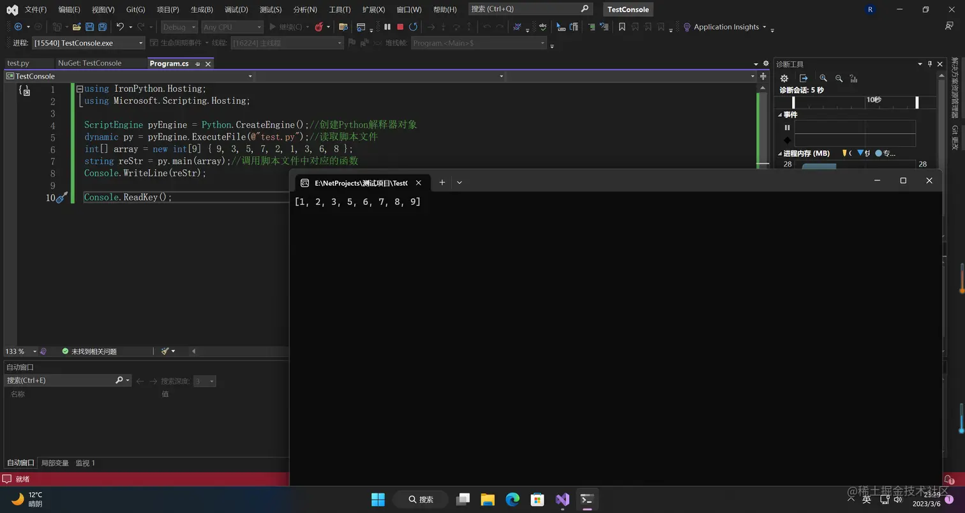Open the thread 主线程 dropdown
Image resolution: width=965 pixels, height=513 pixels.
click(x=287, y=43)
